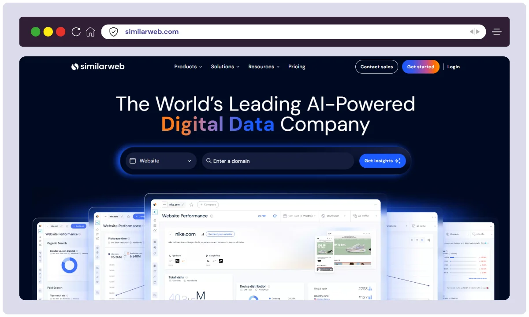This screenshot has height=317, width=529.
Task: Click the Global rank #258 value
Action: coord(363,289)
